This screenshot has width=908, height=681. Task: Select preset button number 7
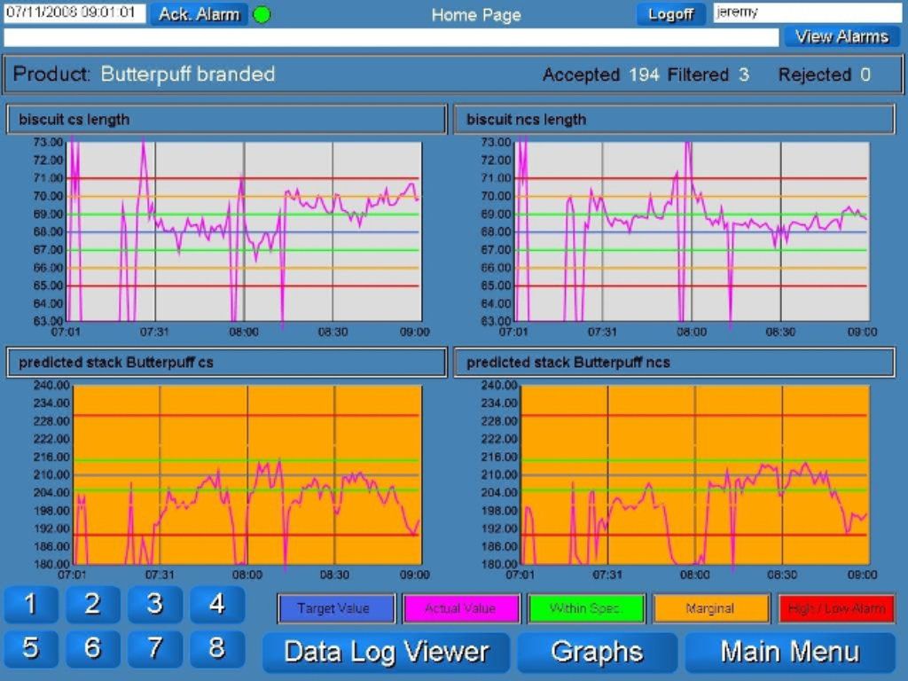[154, 649]
